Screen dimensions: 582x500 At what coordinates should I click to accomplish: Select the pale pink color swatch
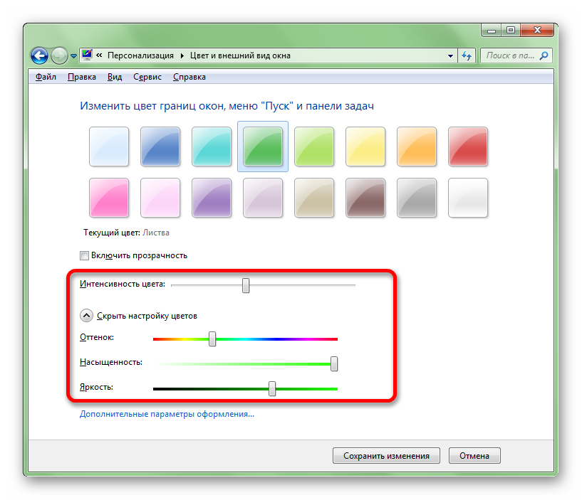[x=160, y=198]
